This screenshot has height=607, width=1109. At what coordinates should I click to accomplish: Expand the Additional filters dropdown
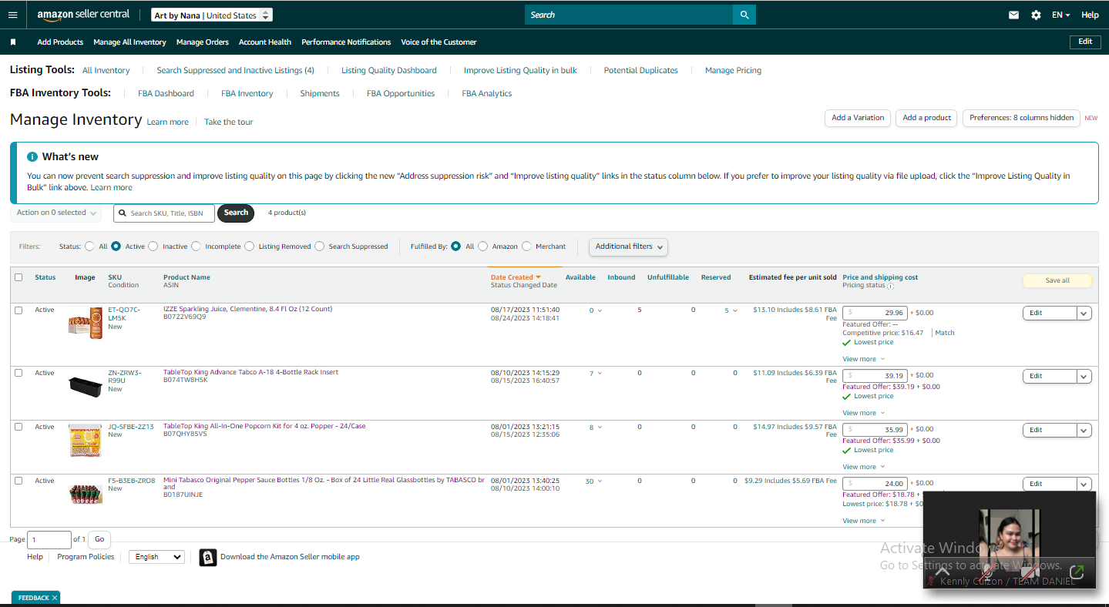point(628,246)
